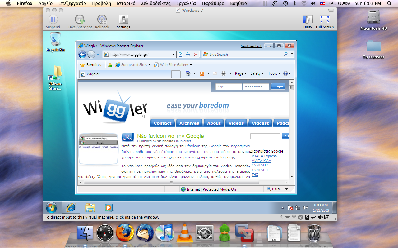
Task: Launch Windows Media Player from taskbar
Action: (x=109, y=207)
